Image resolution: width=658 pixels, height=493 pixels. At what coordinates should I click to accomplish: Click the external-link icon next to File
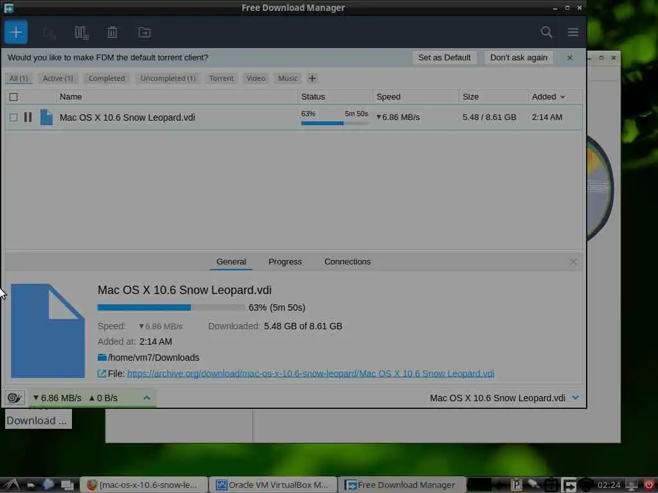pyautogui.click(x=102, y=373)
